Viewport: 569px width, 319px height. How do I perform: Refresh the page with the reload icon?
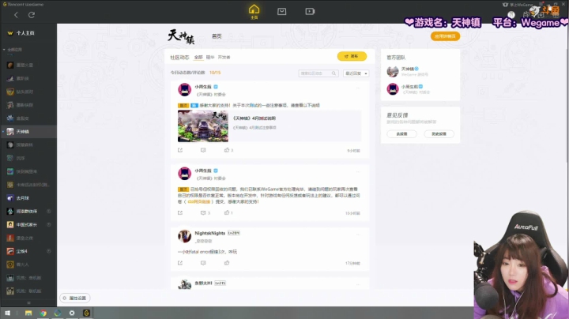pos(32,15)
